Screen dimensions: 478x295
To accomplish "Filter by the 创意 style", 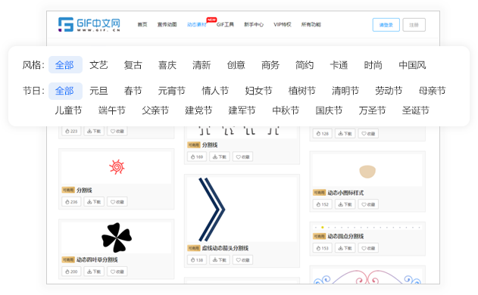I will pos(236,65).
